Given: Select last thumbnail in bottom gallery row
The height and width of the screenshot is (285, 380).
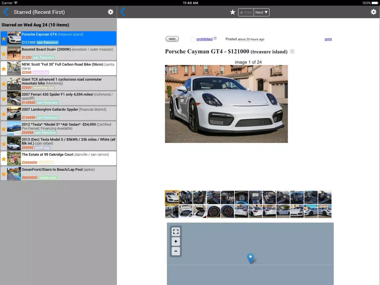Looking at the screenshot, I should 325,211.
